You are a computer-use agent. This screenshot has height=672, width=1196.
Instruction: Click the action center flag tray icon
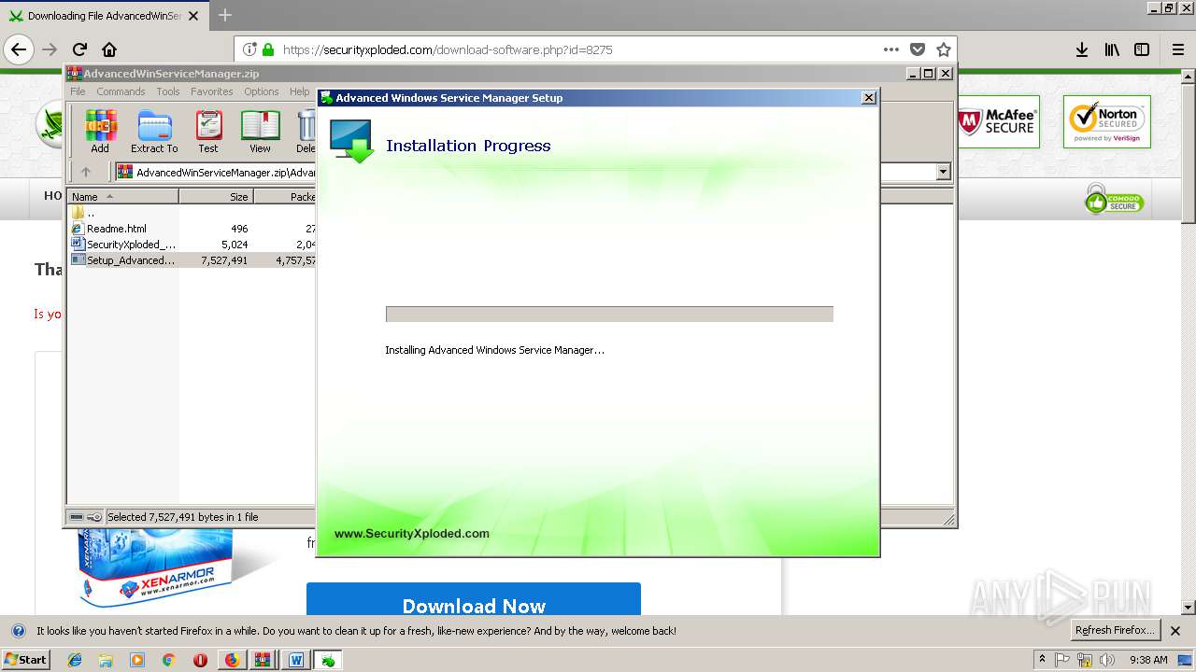(x=1062, y=660)
